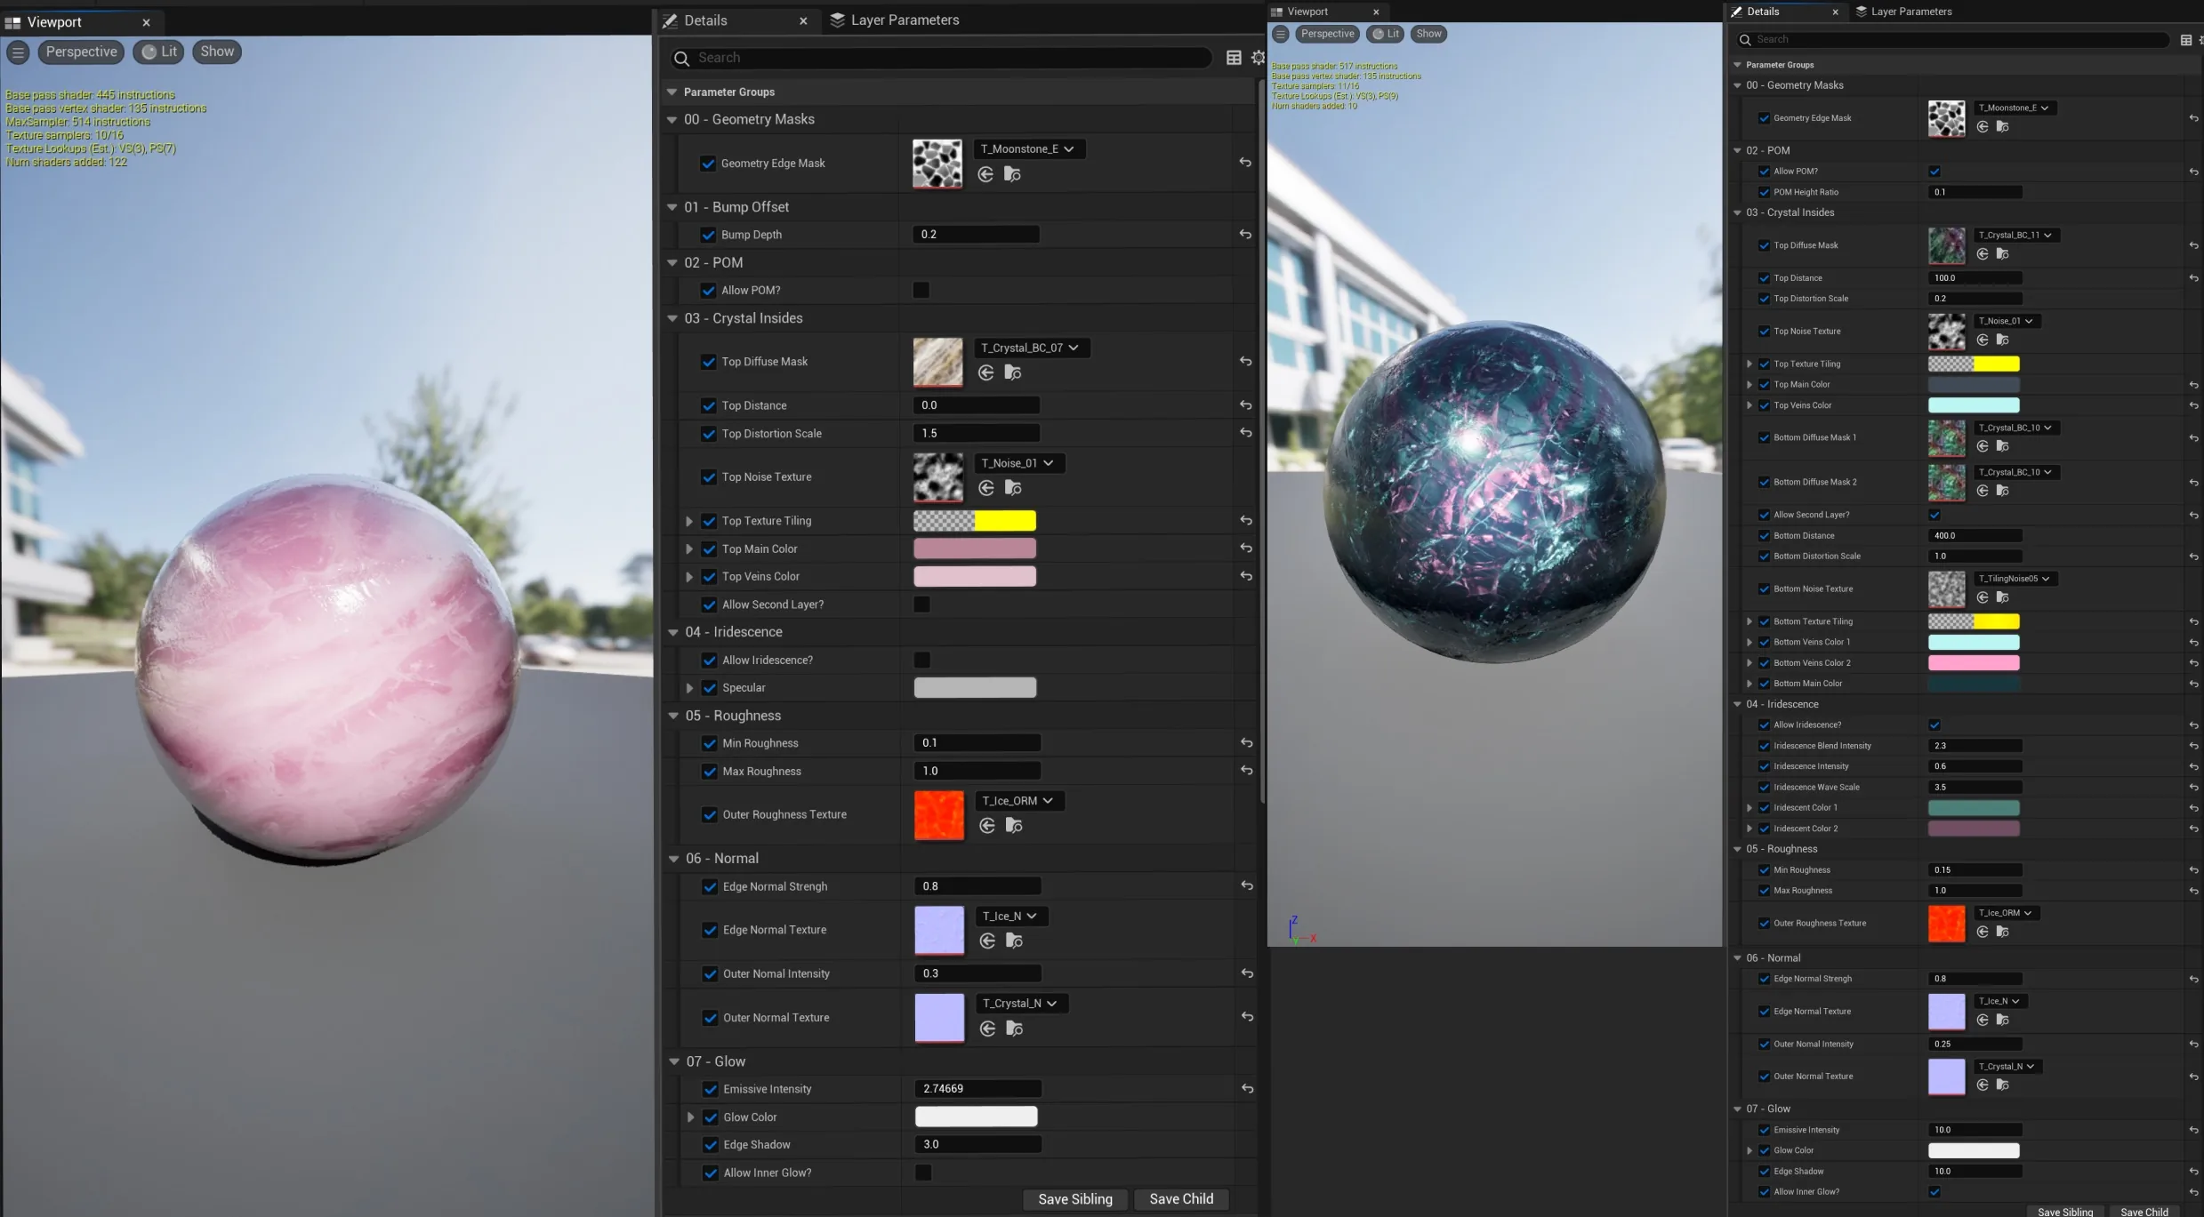Enable Allow POM? value checkbox in left panel
The width and height of the screenshot is (2204, 1217).
coord(921,291)
